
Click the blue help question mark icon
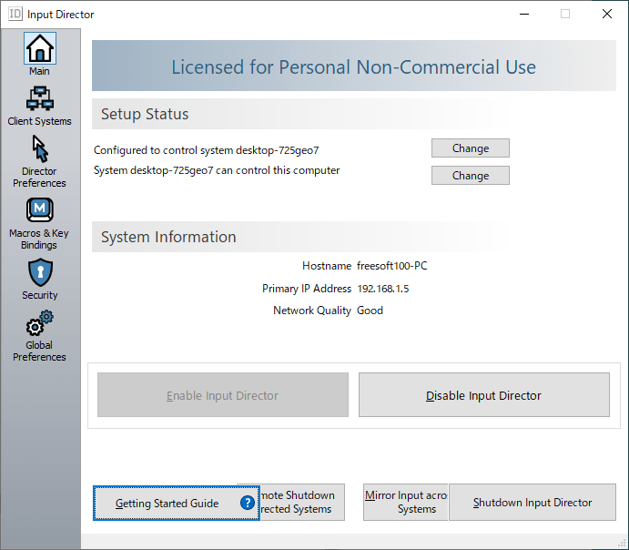[247, 503]
